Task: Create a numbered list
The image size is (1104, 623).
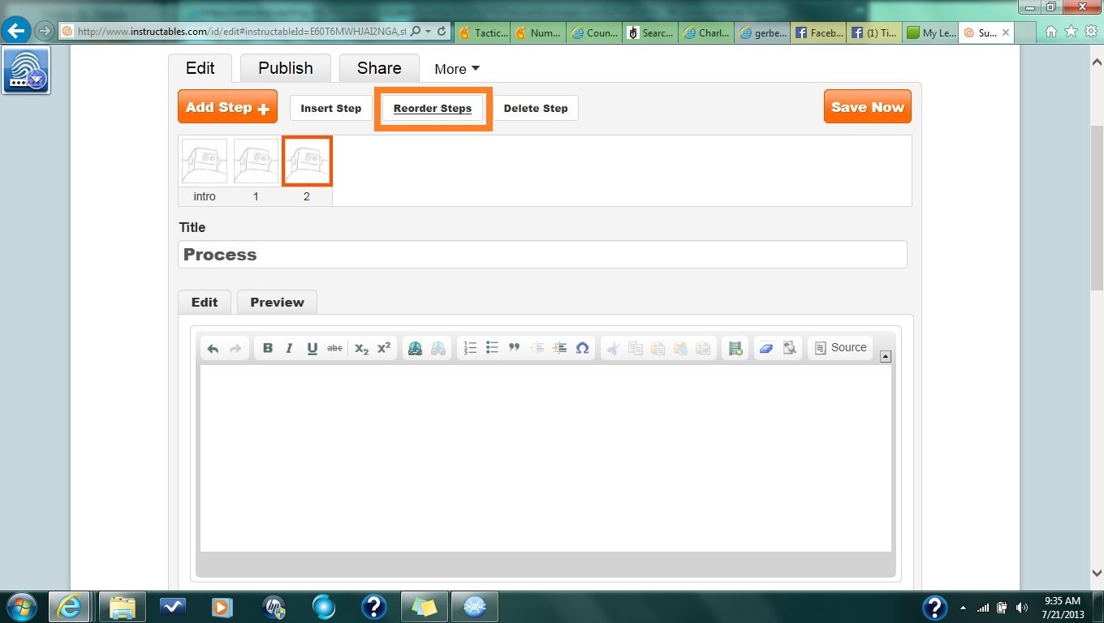Action: click(x=469, y=348)
